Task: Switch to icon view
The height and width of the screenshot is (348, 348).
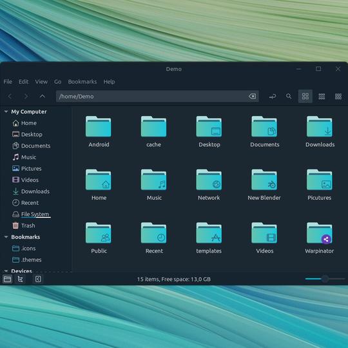Action: pos(305,96)
